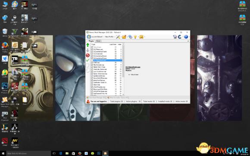Toggle checkbox for DLCCoast.esm plugin
Screen dimensions: 250x156
[92, 54]
